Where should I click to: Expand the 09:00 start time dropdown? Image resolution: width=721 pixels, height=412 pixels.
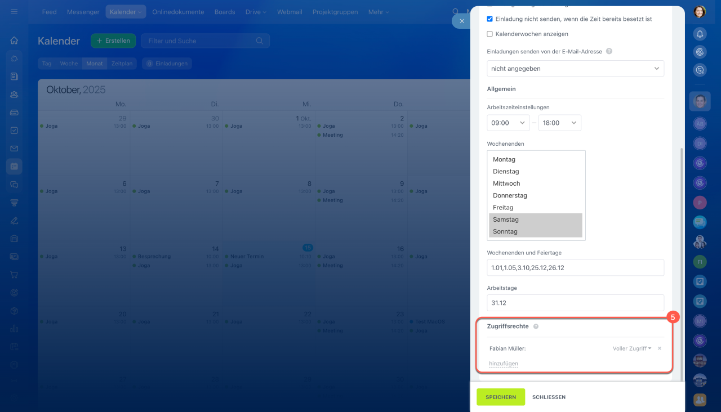[508, 123]
